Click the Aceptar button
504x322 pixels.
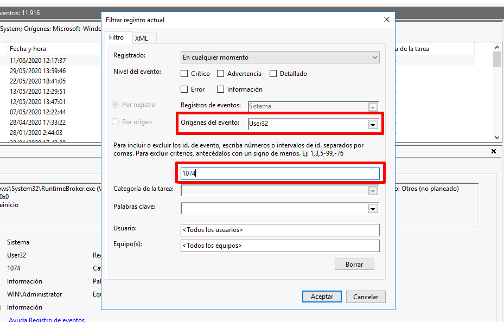pyautogui.click(x=321, y=297)
